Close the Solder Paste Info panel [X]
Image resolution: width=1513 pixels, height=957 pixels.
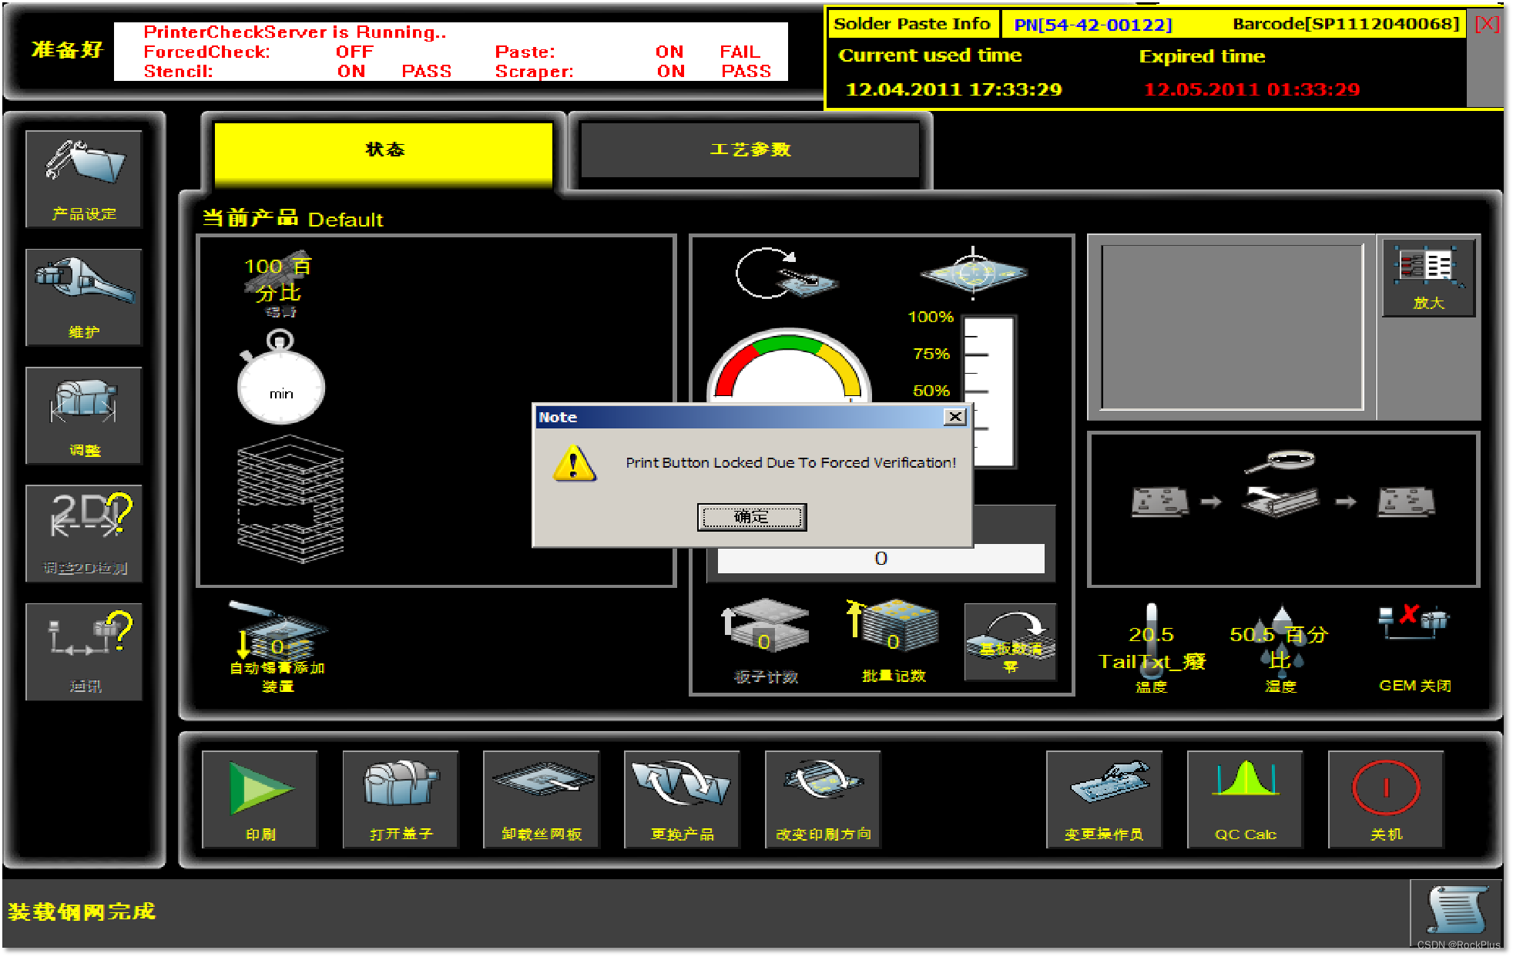1486,24
